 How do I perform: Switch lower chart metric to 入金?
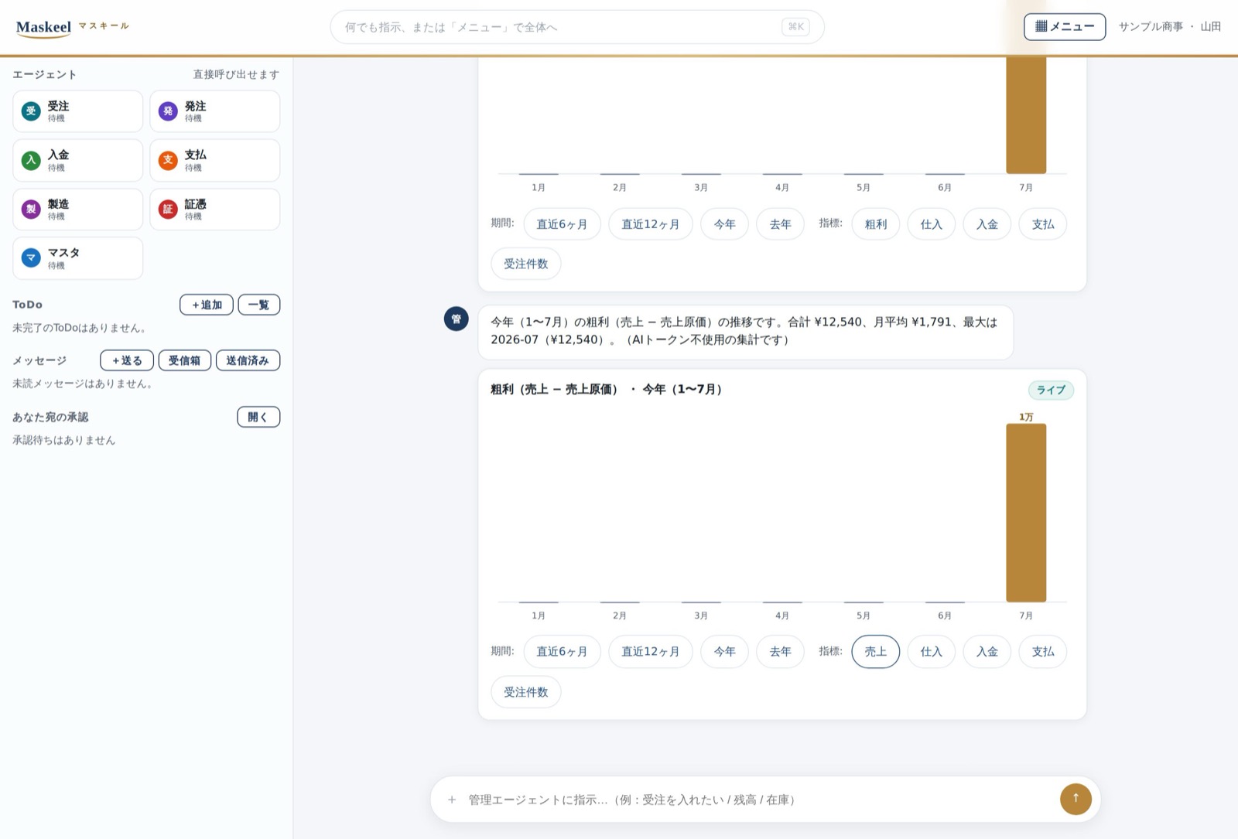[987, 652]
